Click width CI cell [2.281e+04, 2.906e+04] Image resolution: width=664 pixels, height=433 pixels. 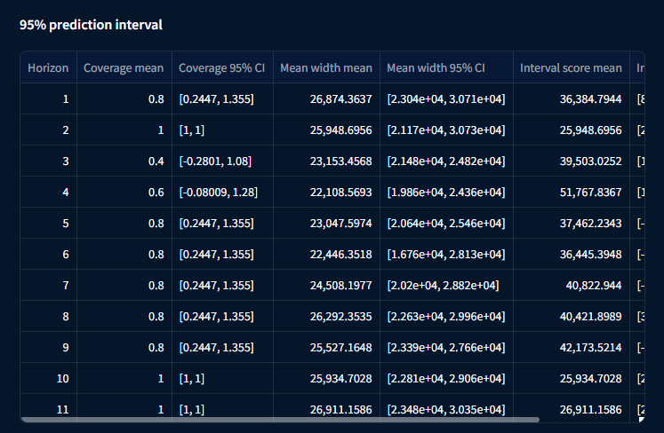pos(446,379)
